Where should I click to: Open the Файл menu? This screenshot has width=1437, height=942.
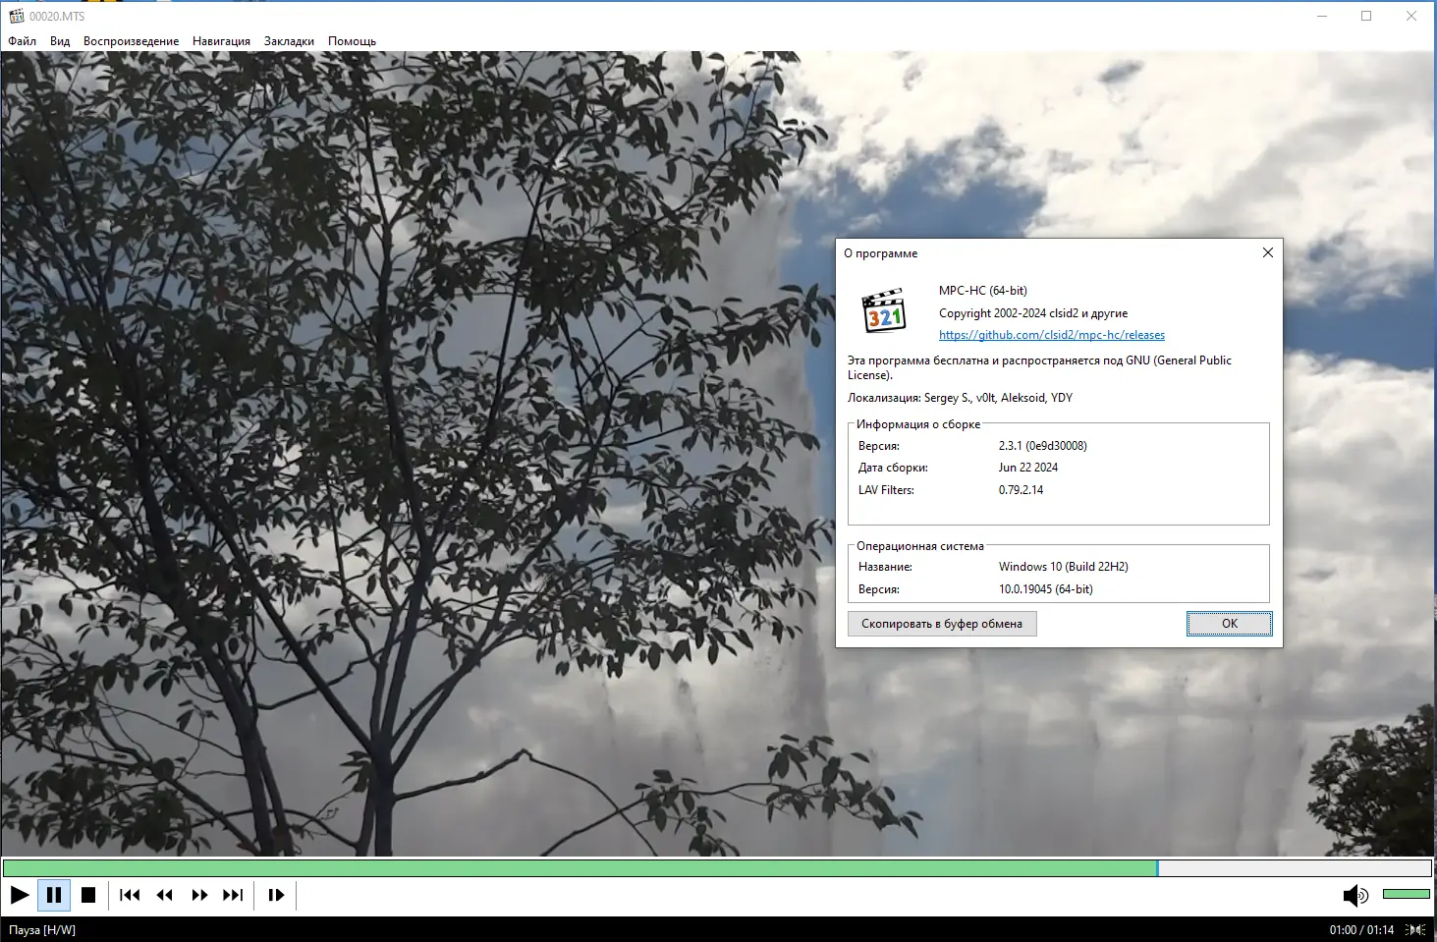21,41
